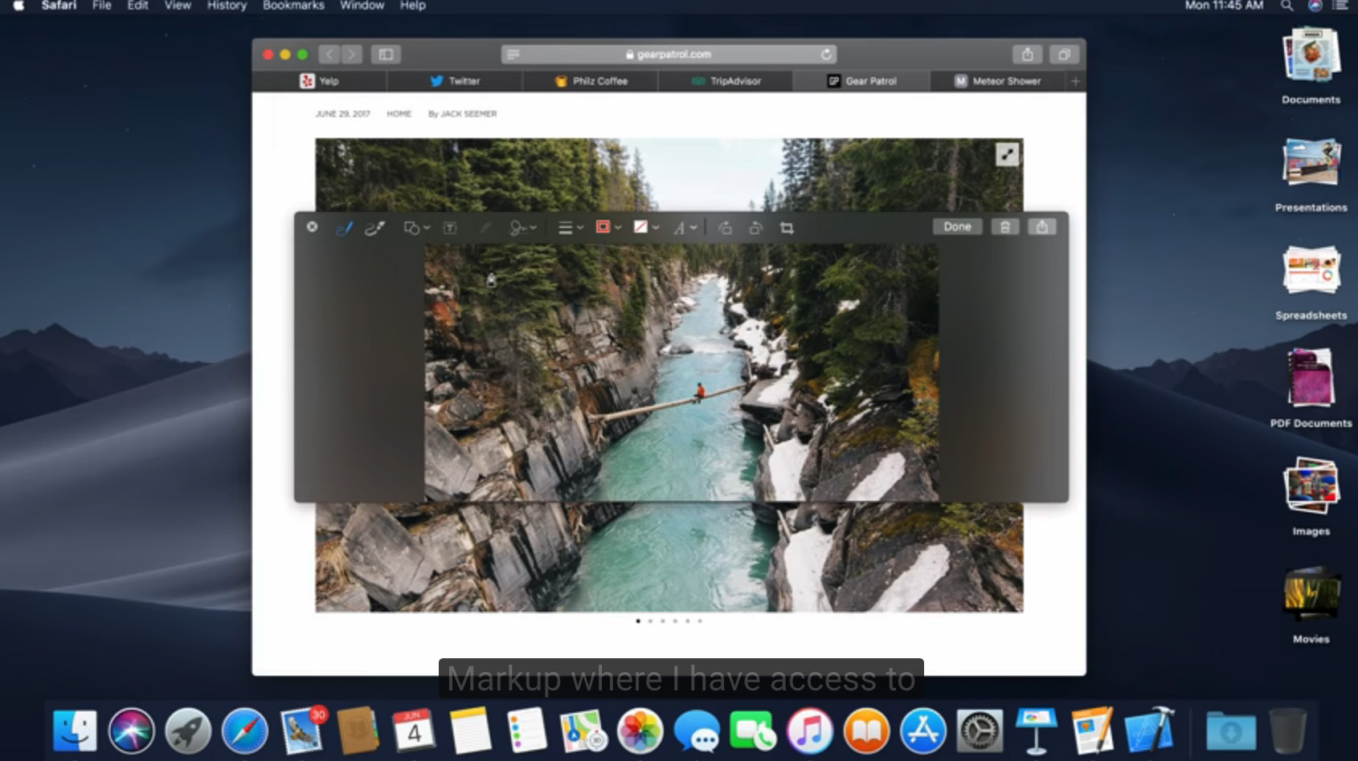
Task: Open the Bookmarks menu
Action: (293, 6)
